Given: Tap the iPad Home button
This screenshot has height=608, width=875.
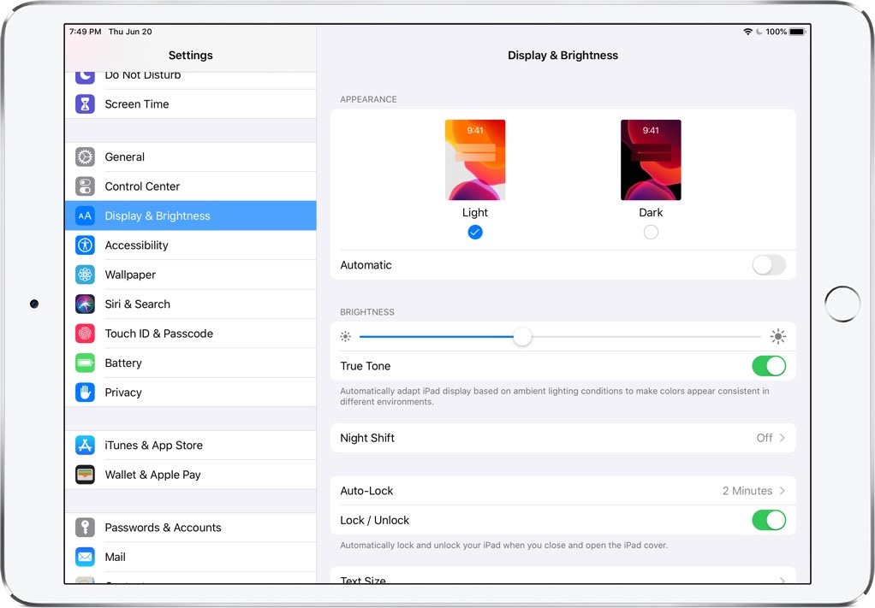Looking at the screenshot, I should tap(842, 304).
